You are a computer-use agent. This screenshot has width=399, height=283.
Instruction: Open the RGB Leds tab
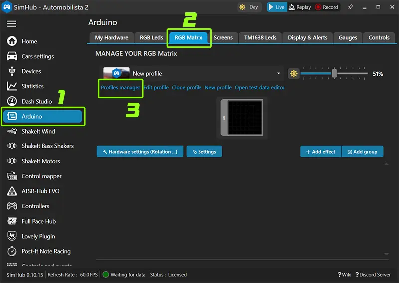(x=151, y=38)
